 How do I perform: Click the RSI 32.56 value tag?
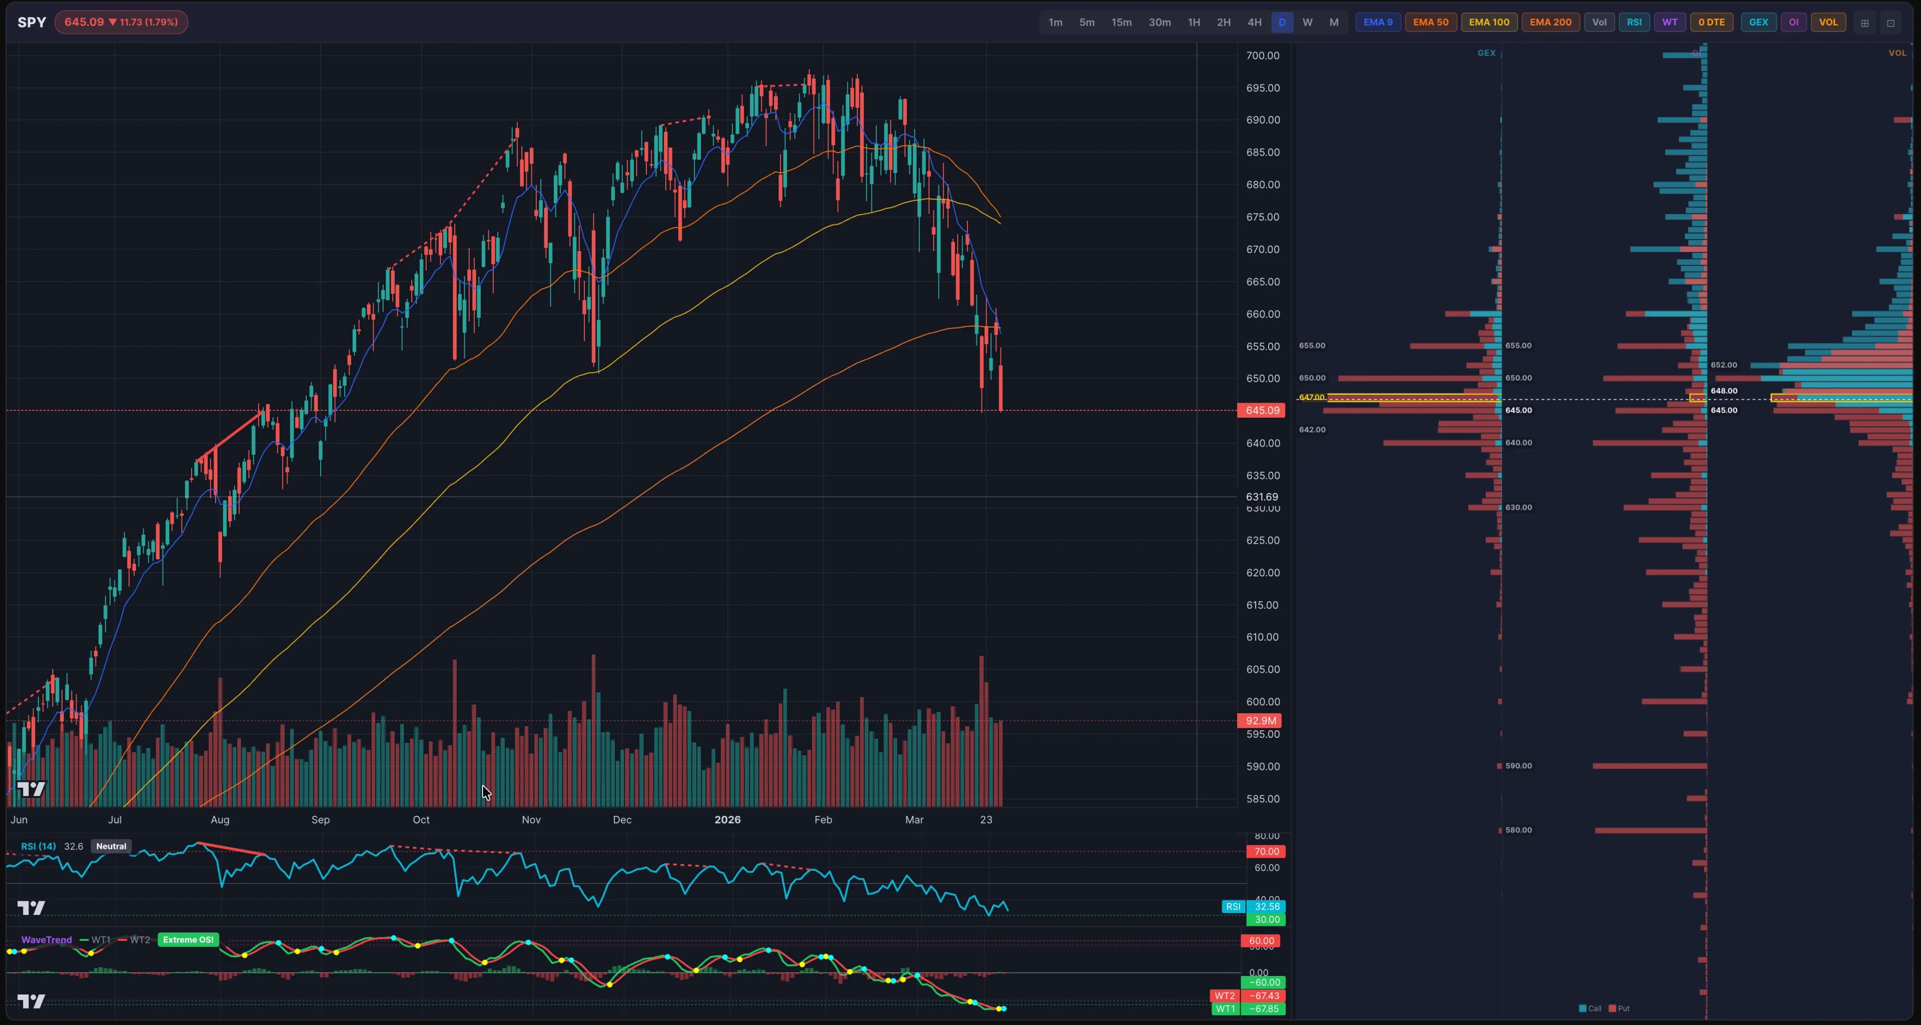click(1266, 907)
